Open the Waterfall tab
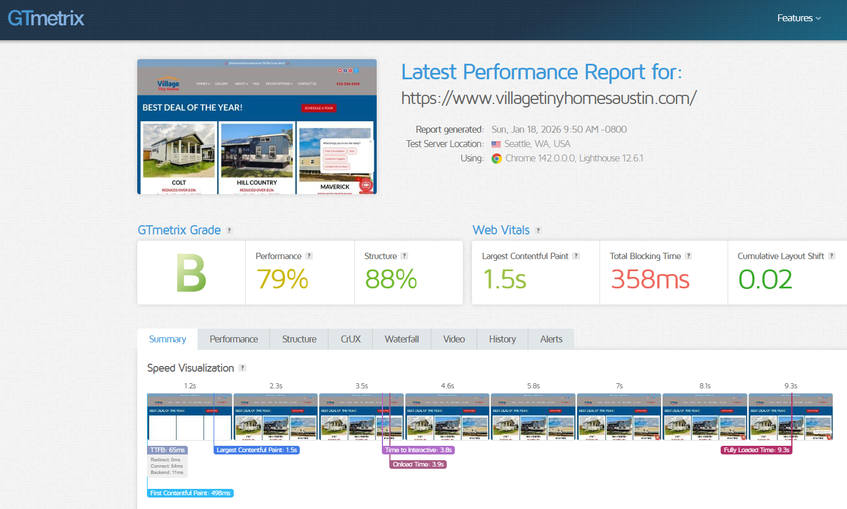Viewport: 847px width, 509px height. click(x=402, y=340)
